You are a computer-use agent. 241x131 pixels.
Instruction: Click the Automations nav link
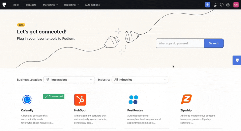92,5
